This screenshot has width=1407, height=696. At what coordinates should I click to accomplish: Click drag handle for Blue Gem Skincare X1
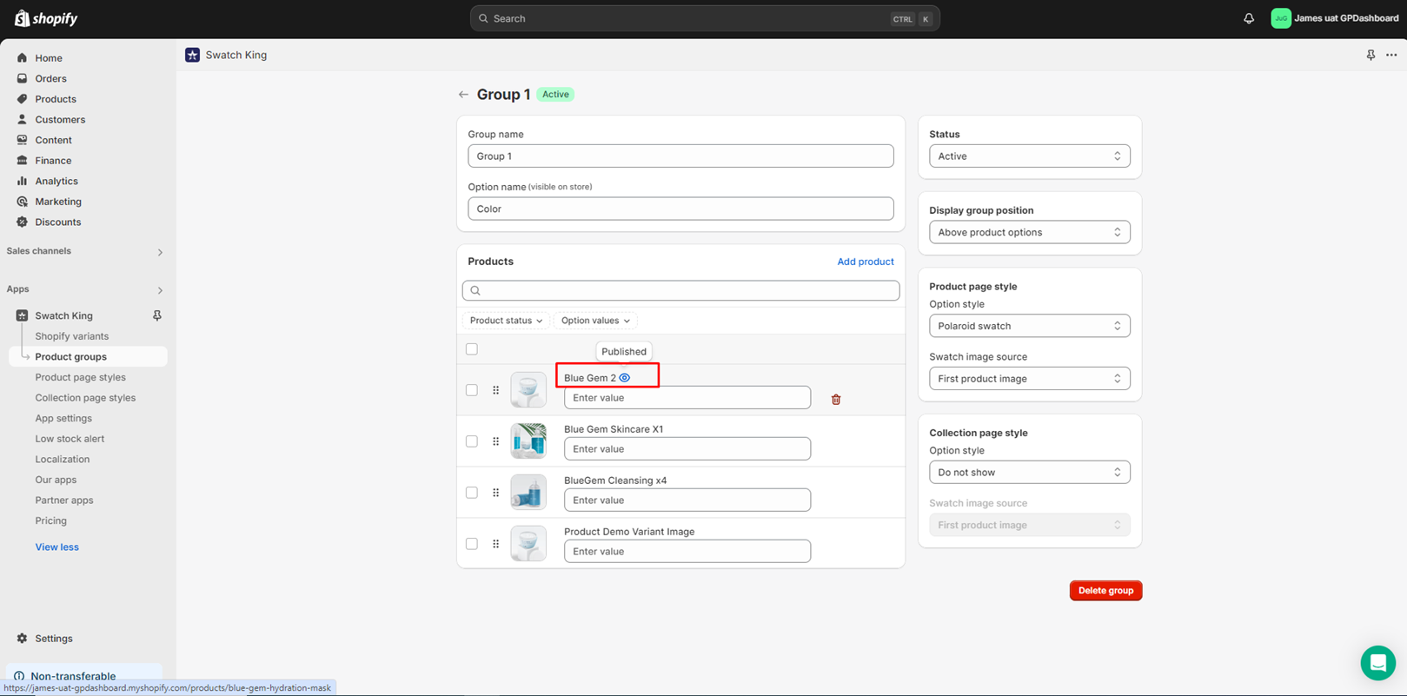[496, 441]
